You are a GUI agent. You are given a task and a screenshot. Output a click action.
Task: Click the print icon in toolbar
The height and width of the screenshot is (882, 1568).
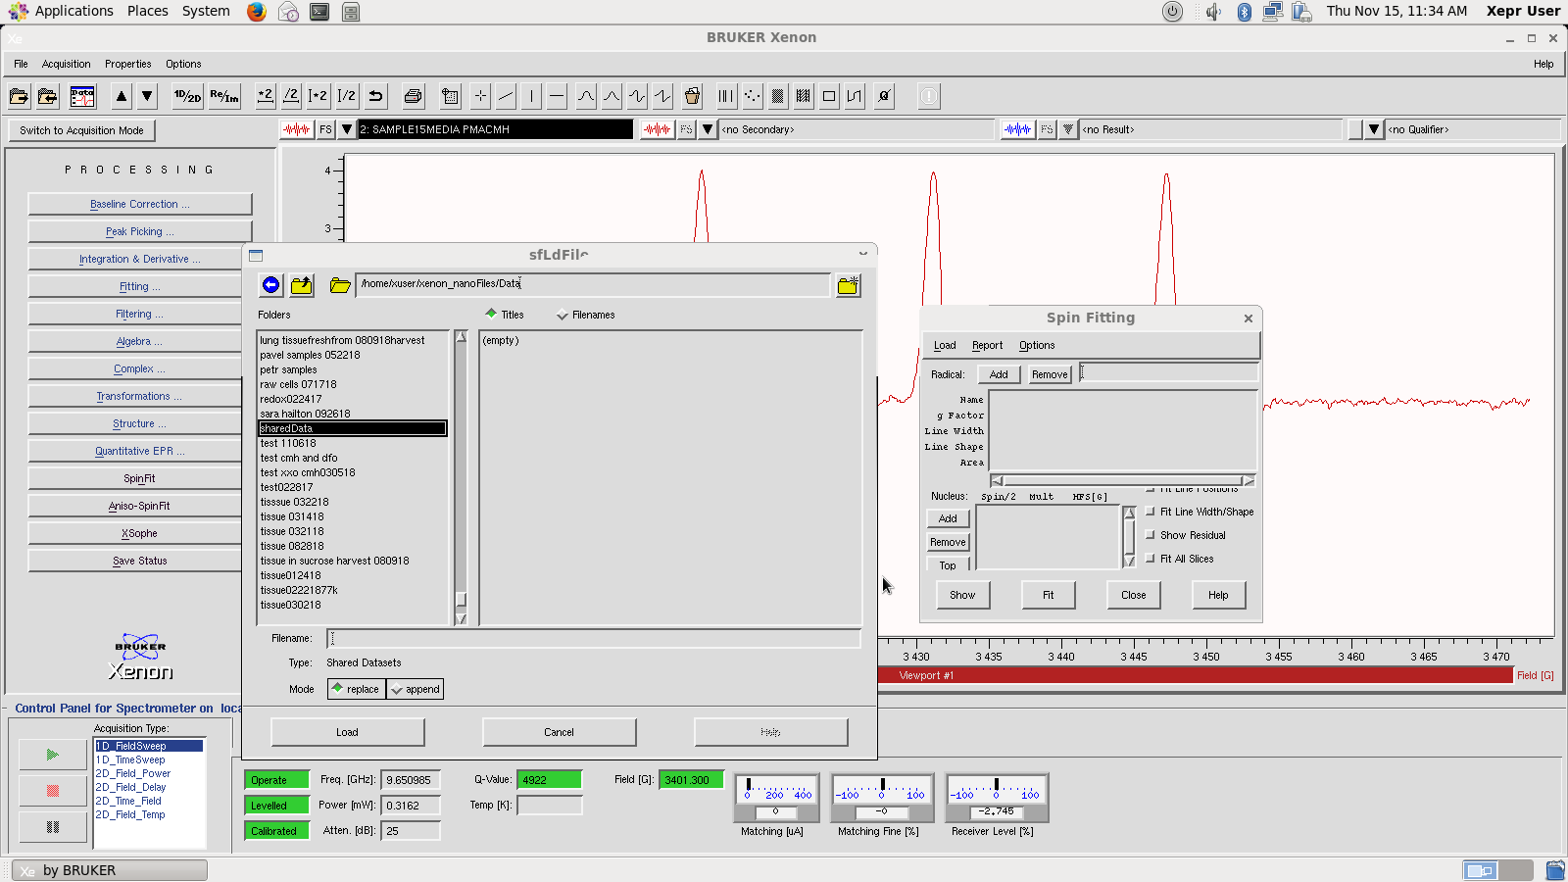click(413, 96)
